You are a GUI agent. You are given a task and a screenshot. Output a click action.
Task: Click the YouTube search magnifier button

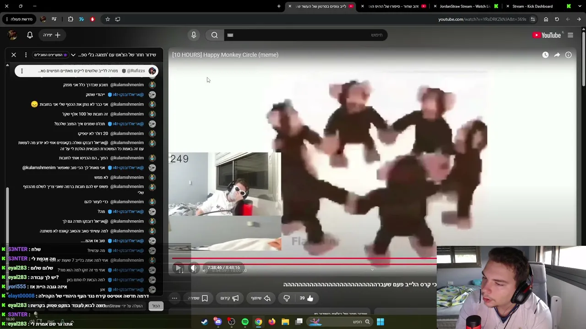pos(214,35)
